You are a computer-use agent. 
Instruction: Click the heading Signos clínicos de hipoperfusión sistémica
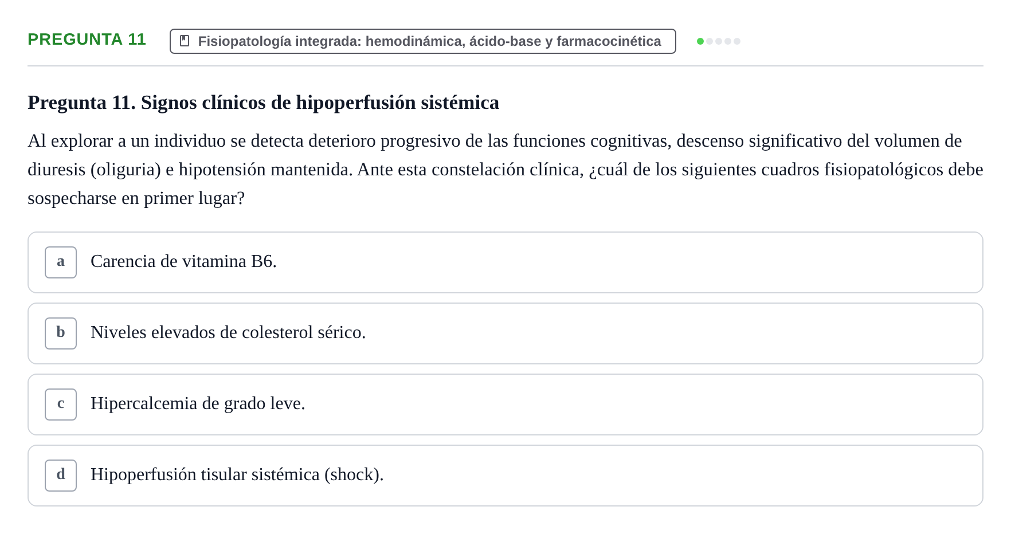coord(264,103)
